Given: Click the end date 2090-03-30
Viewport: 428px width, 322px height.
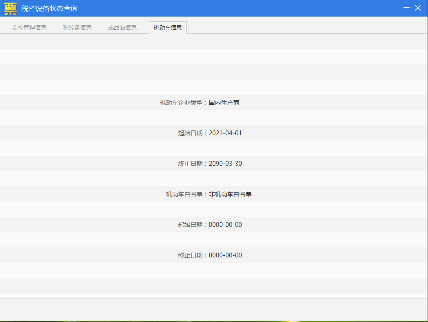Looking at the screenshot, I should pyautogui.click(x=225, y=164).
